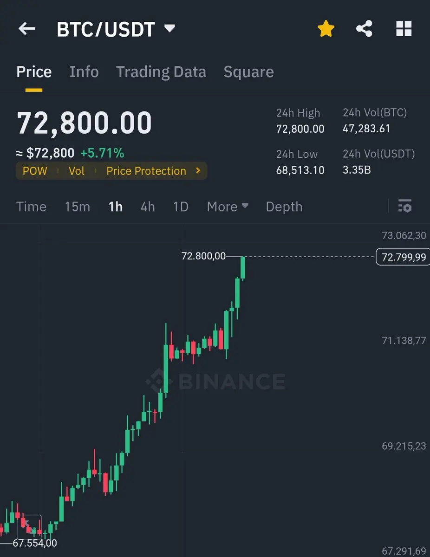The height and width of the screenshot is (557, 430).
Task: Tap the back arrow icon
Action: click(27, 29)
